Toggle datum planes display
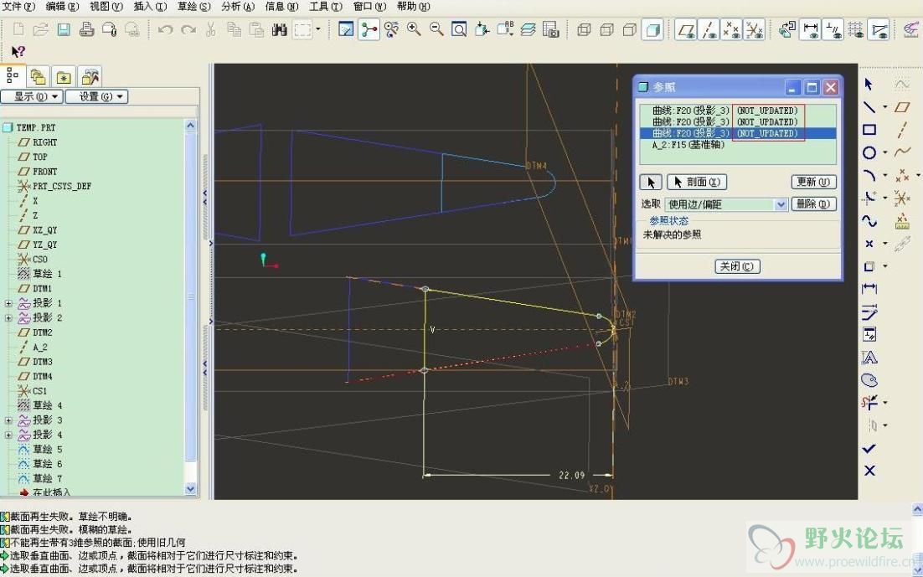The image size is (923, 577). click(x=686, y=29)
